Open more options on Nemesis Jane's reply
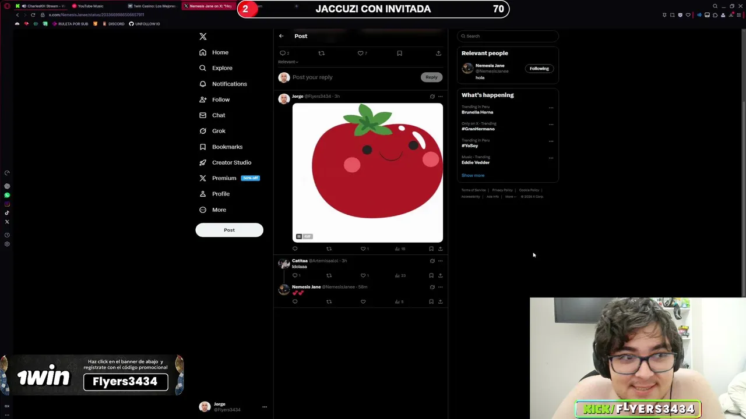This screenshot has width=746, height=419. coord(440,287)
